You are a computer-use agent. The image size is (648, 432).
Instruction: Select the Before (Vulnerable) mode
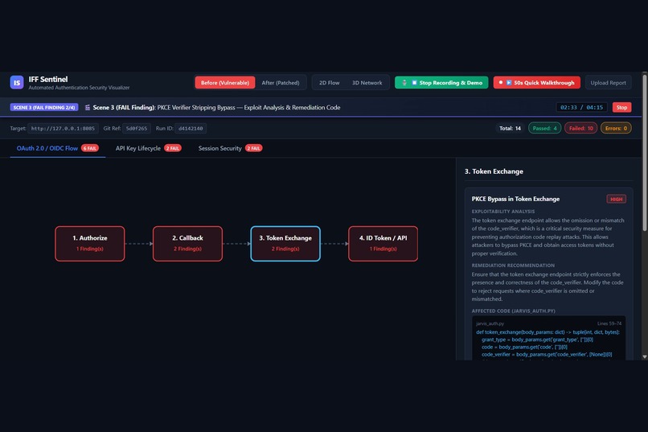[225, 83]
